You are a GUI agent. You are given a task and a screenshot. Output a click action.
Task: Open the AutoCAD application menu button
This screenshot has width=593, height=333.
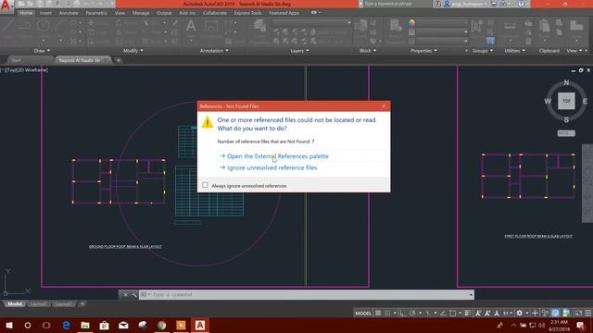6,6
